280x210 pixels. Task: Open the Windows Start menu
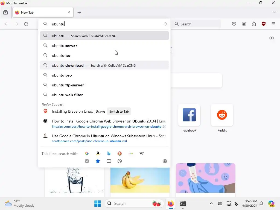point(97,203)
